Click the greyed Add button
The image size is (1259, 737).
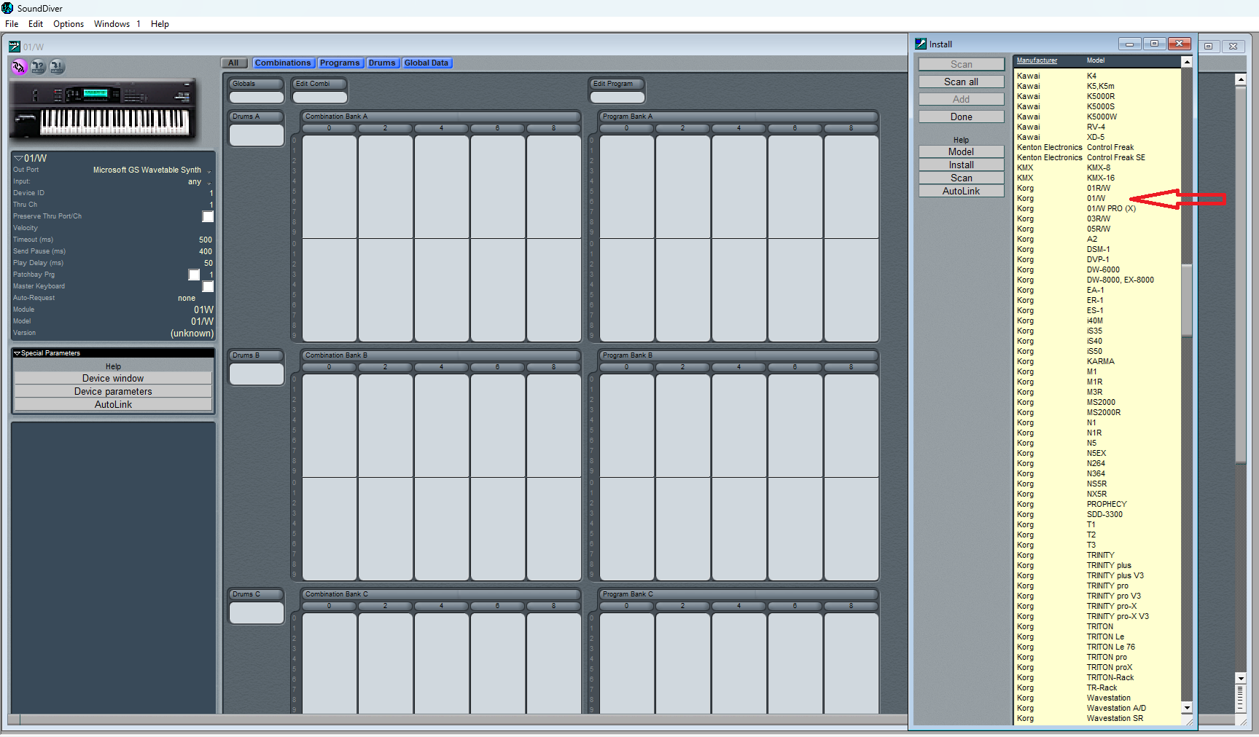961,99
